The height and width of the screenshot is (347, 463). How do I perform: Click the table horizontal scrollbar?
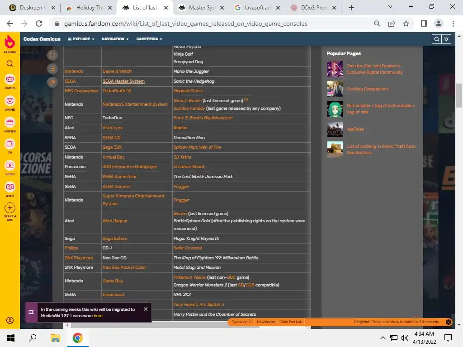165,325
